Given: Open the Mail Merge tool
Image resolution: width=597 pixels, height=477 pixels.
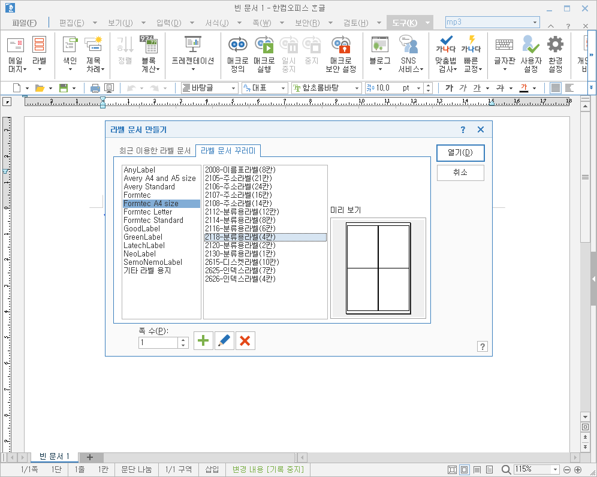Looking at the screenshot, I should 16,55.
